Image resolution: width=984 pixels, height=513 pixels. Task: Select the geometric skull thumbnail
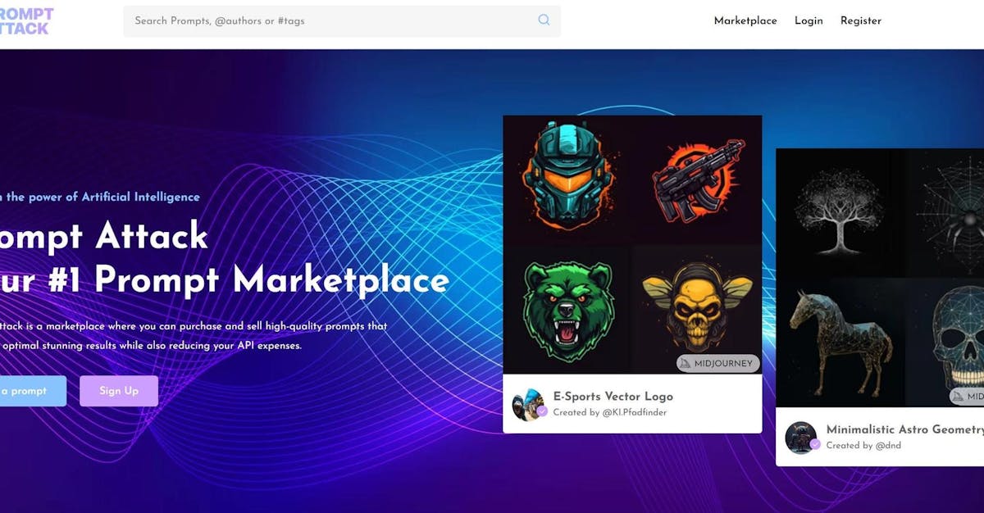pos(943,343)
